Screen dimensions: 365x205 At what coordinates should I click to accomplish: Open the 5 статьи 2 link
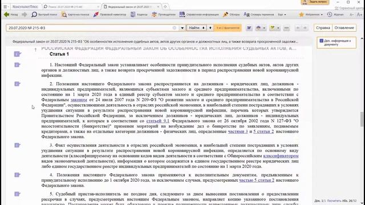coord(263,132)
